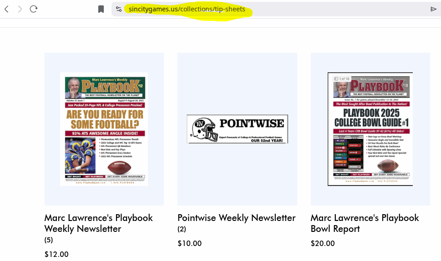Open the Pointwise banner image
The image size is (441, 261).
click(x=237, y=129)
